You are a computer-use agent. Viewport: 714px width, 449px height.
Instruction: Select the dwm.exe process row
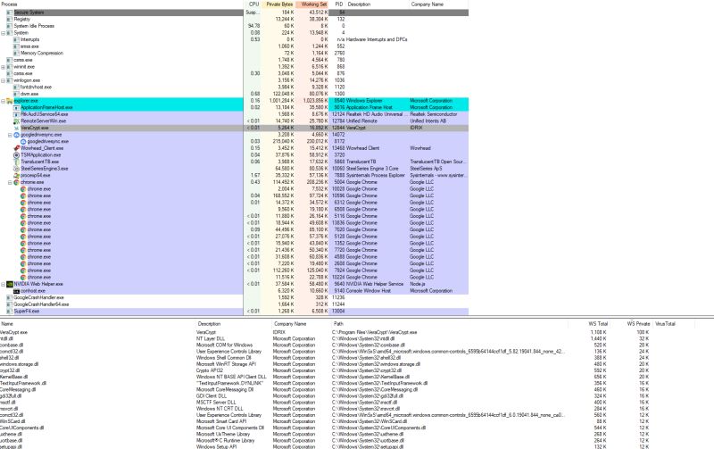click(234, 94)
